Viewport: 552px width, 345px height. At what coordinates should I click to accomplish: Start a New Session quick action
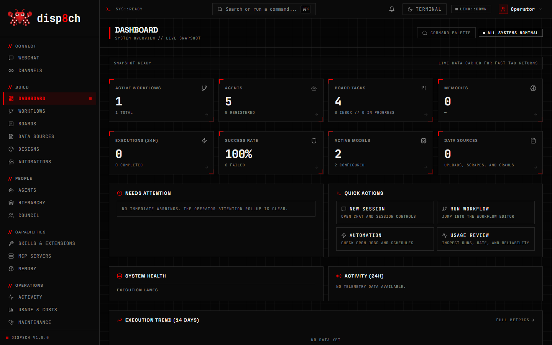pyautogui.click(x=385, y=212)
